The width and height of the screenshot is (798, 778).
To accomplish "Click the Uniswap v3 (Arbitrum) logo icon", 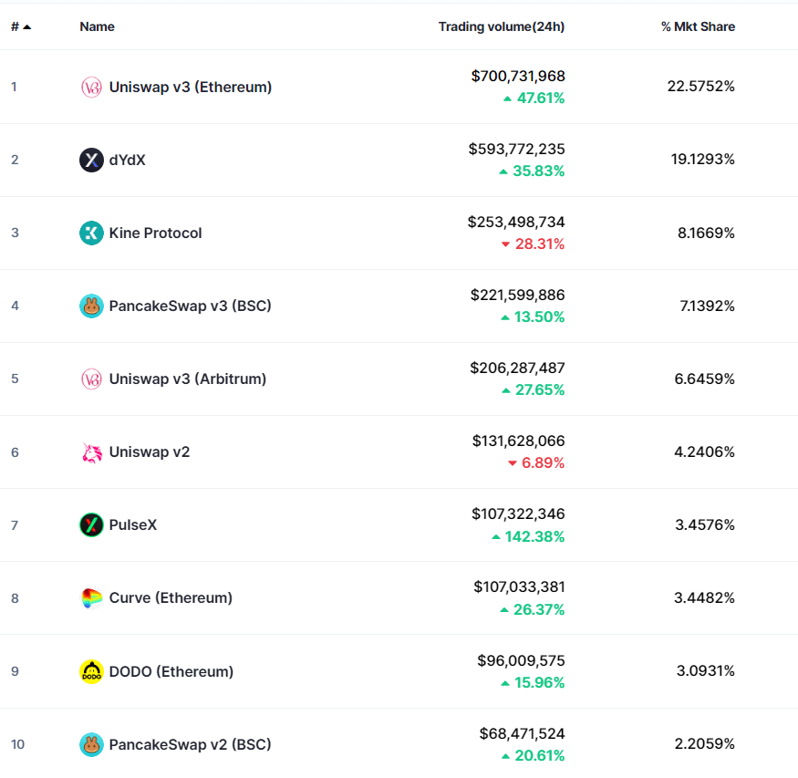I will 91,379.
